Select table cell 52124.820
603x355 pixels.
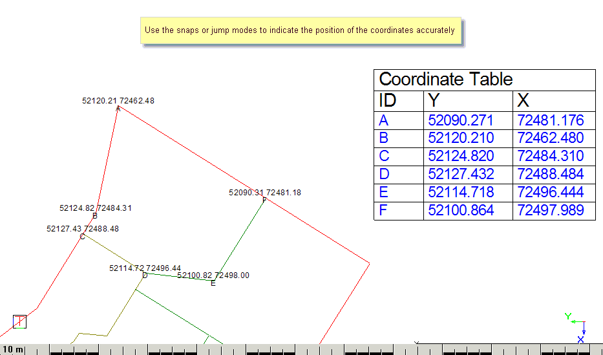click(x=468, y=156)
